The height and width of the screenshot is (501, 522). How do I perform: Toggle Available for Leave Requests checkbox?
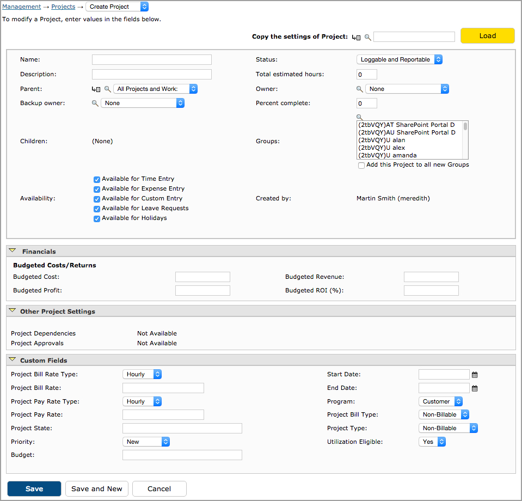pyautogui.click(x=97, y=209)
